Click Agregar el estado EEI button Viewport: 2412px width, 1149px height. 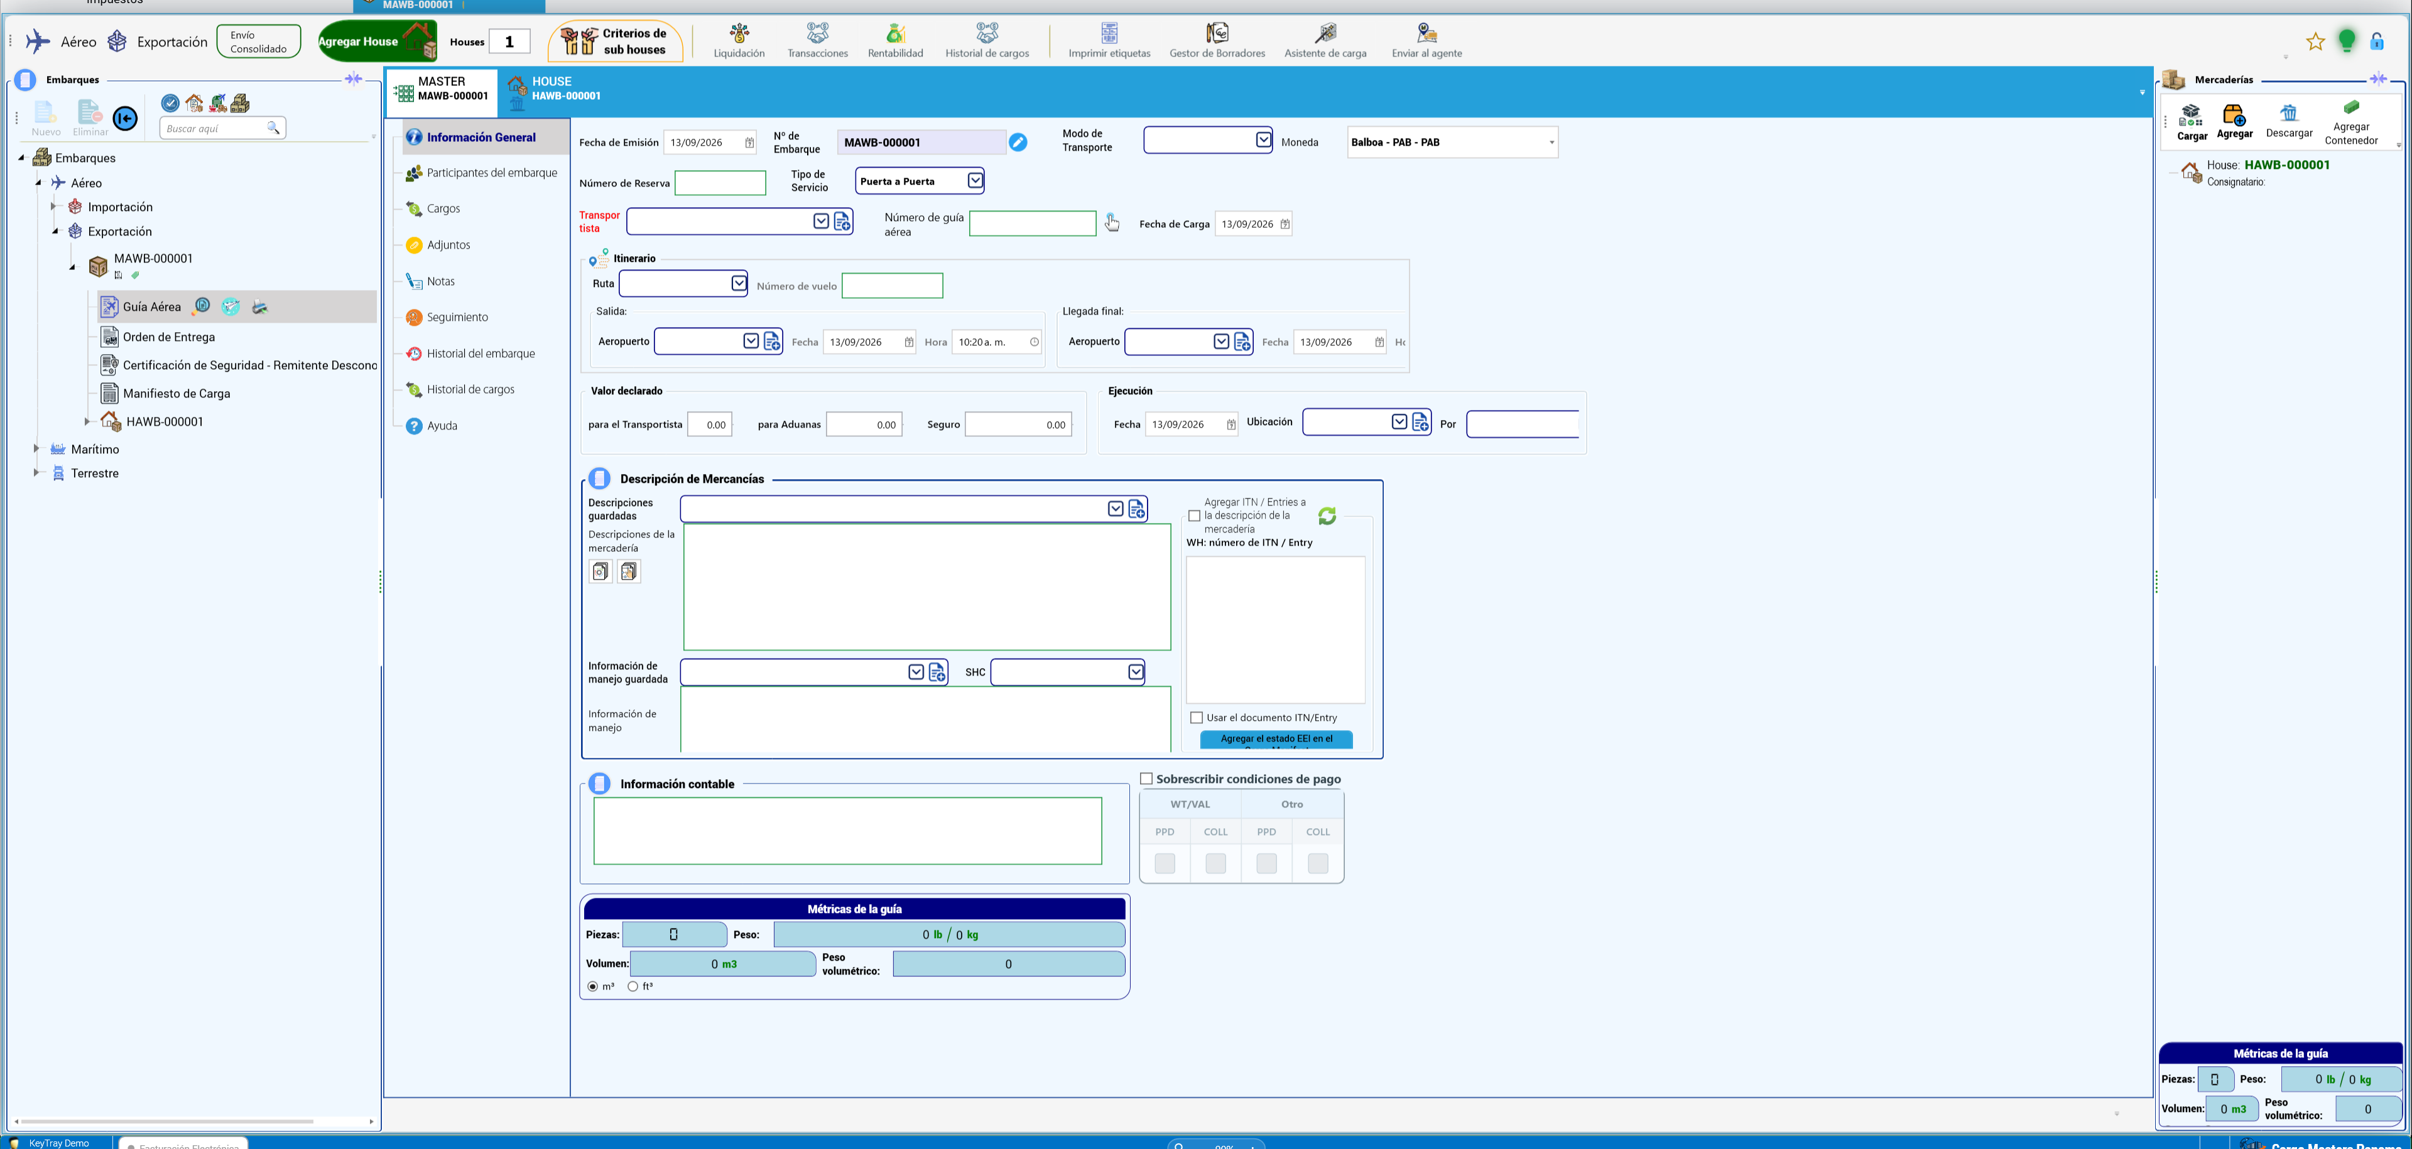point(1276,739)
